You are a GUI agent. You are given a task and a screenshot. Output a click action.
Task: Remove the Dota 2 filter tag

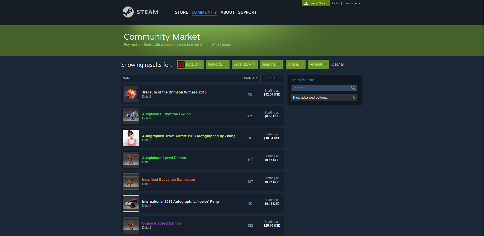coord(200,64)
